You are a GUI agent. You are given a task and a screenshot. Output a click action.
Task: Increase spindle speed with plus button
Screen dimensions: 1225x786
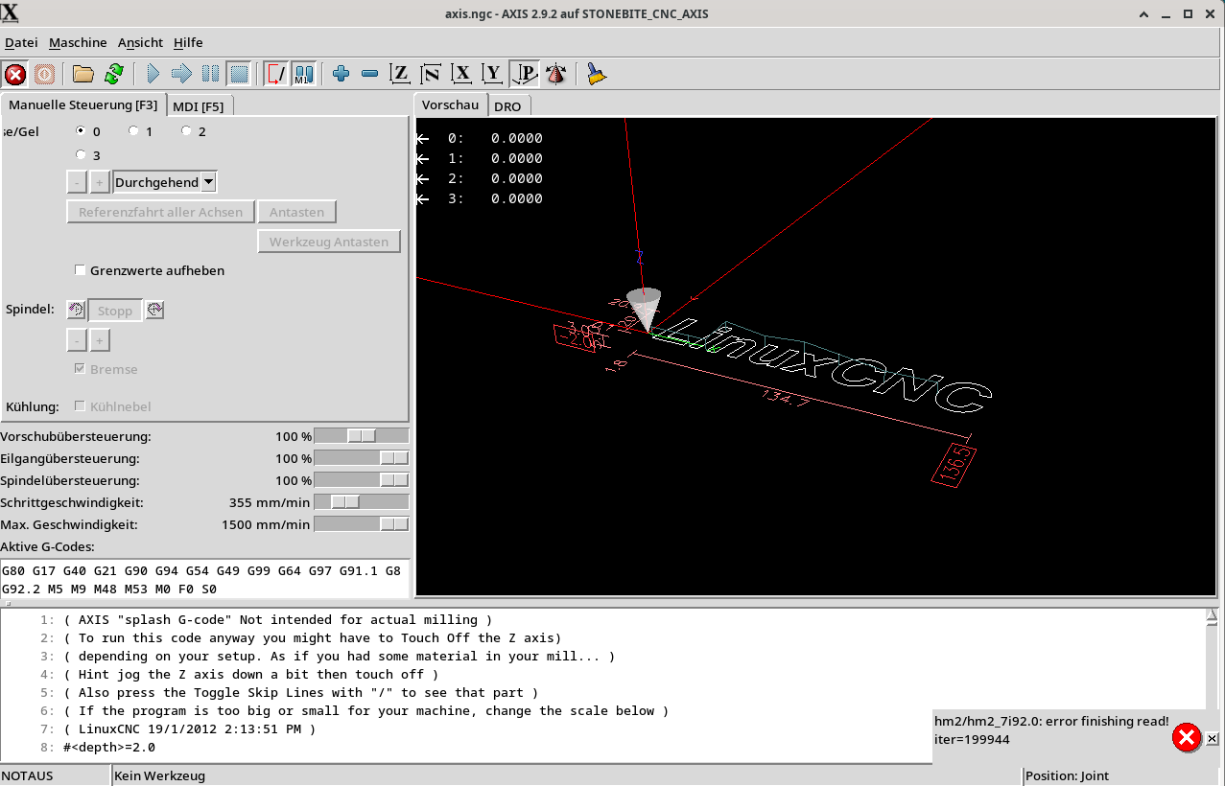point(99,339)
